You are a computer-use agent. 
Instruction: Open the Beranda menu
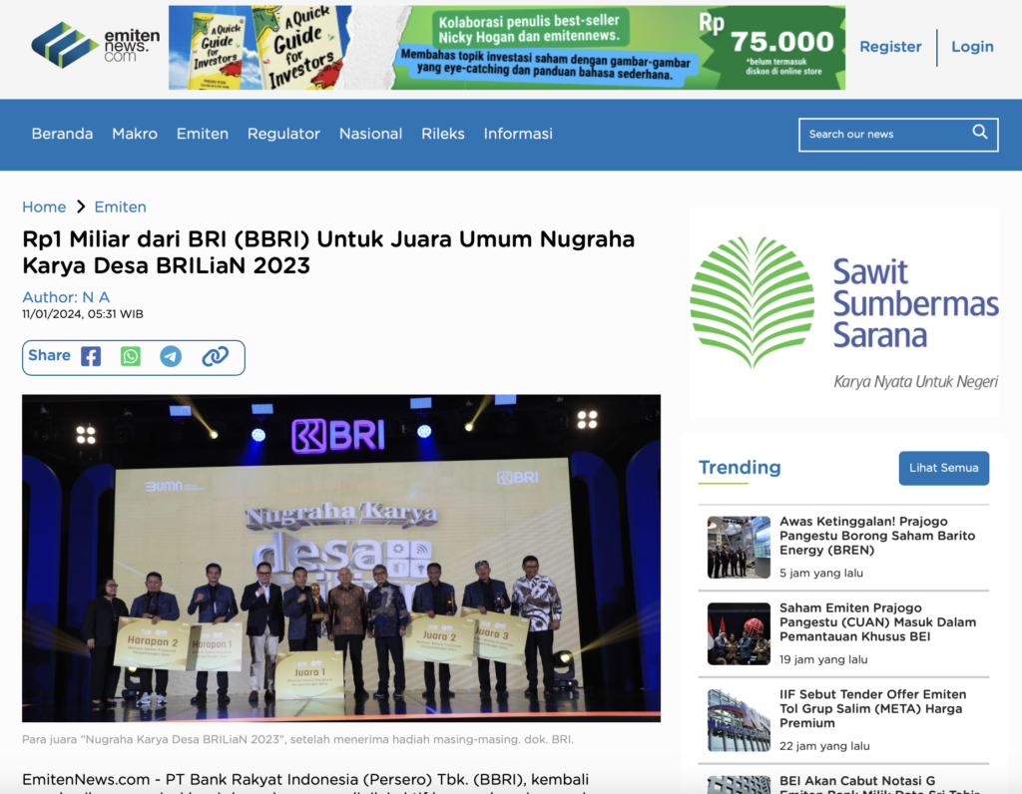pos(62,134)
